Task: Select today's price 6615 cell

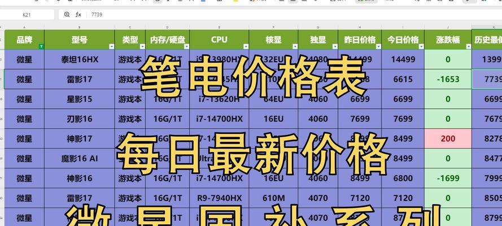Action: (x=403, y=80)
